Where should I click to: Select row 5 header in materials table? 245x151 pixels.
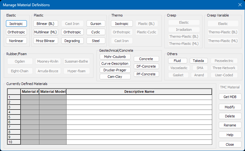[14, 117]
